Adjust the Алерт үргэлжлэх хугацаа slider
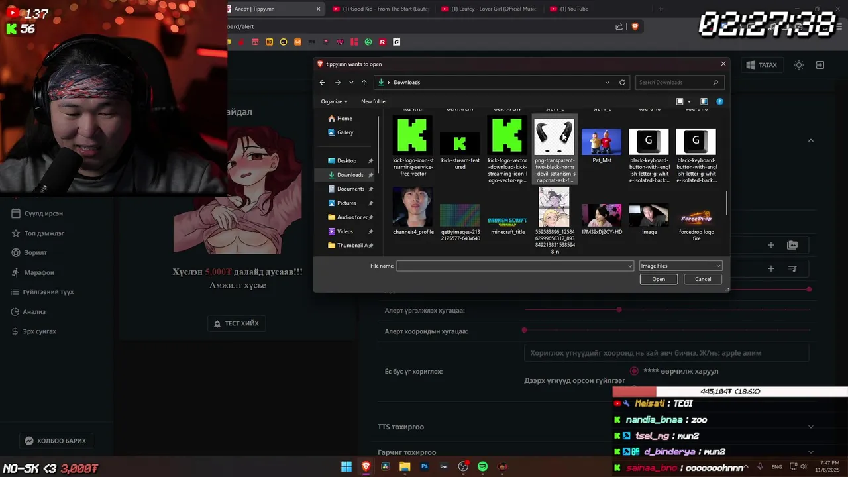The image size is (848, 477). pos(667,309)
